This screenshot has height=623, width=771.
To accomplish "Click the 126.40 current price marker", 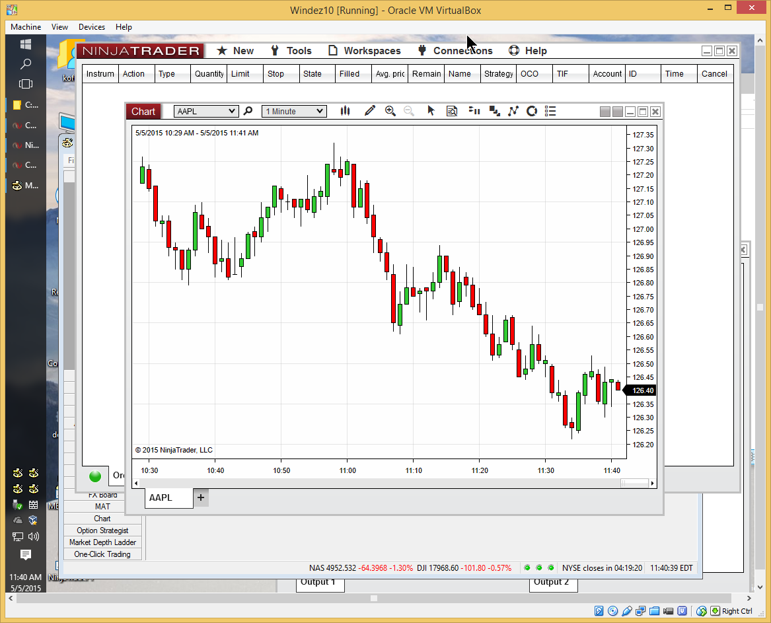I will tap(640, 390).
